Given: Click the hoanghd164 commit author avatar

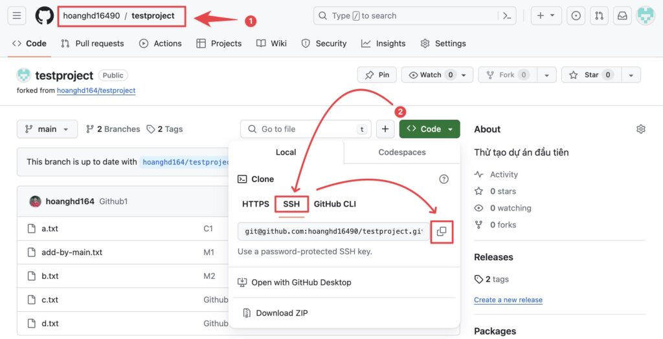Looking at the screenshot, I should [x=35, y=201].
